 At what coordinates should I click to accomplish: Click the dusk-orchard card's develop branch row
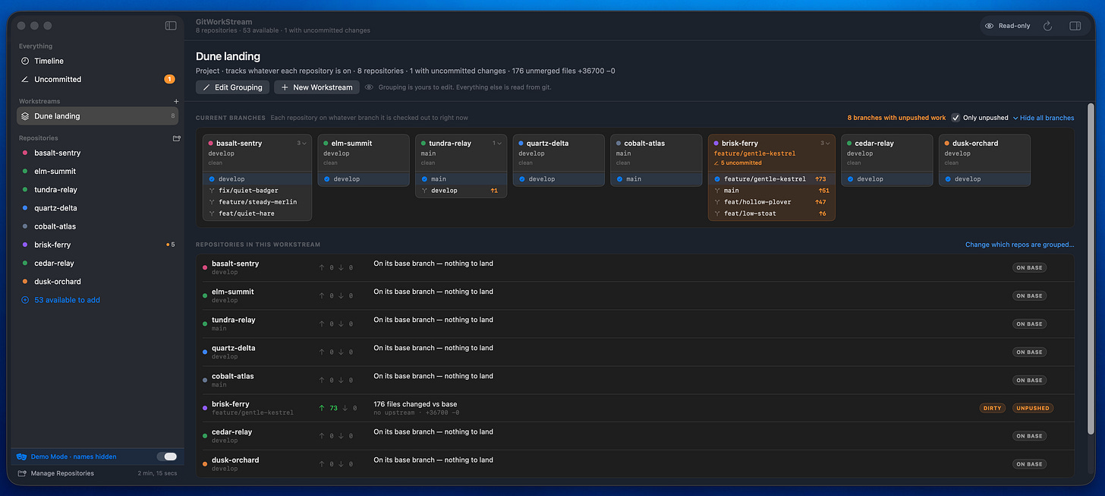pos(984,179)
